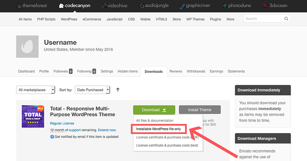307x161 pixels.
Task: Switch to the Dashboard tab
Action: (26, 71)
